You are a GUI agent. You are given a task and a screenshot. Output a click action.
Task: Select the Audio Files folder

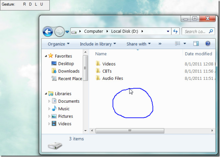tap(113, 78)
